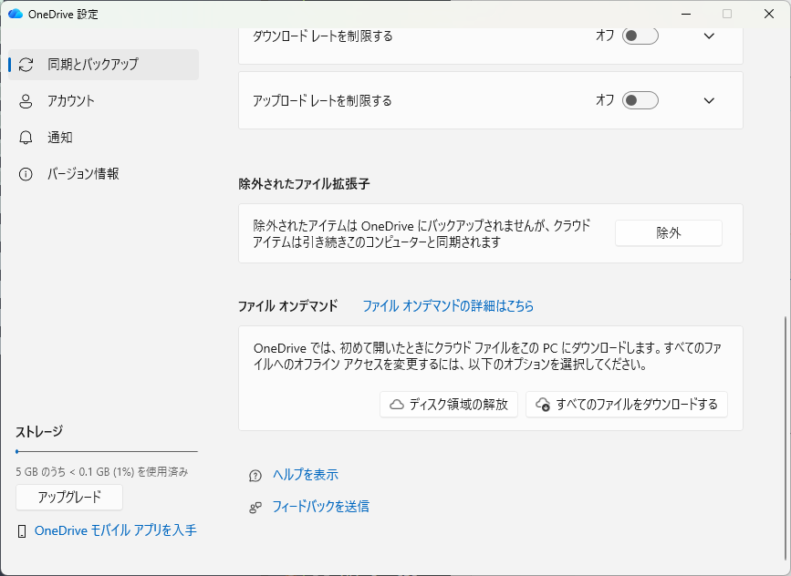
Task: Click the feedback icon beside フィードバックを送信
Action: coord(255,507)
